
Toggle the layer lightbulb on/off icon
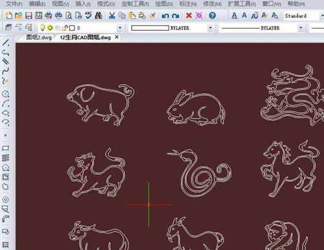pos(43,28)
